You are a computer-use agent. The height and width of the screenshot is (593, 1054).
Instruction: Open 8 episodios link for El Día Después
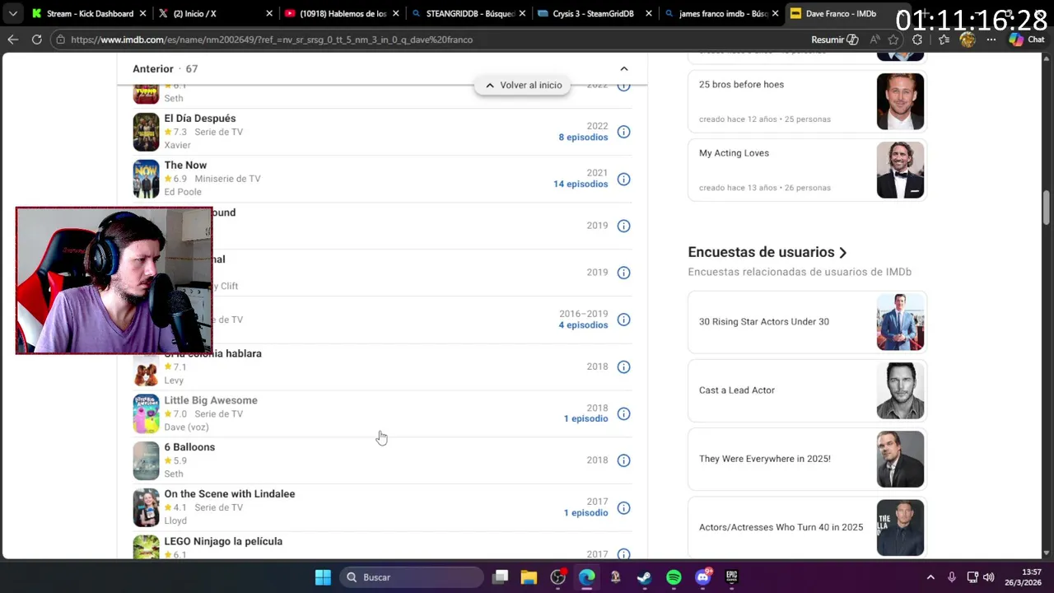(x=583, y=138)
